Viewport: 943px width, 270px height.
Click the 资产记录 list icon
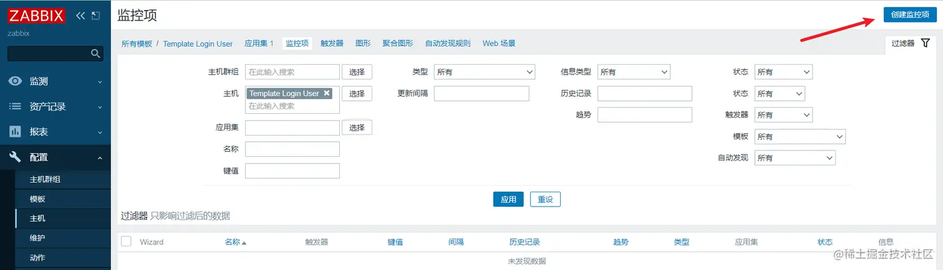coord(15,106)
